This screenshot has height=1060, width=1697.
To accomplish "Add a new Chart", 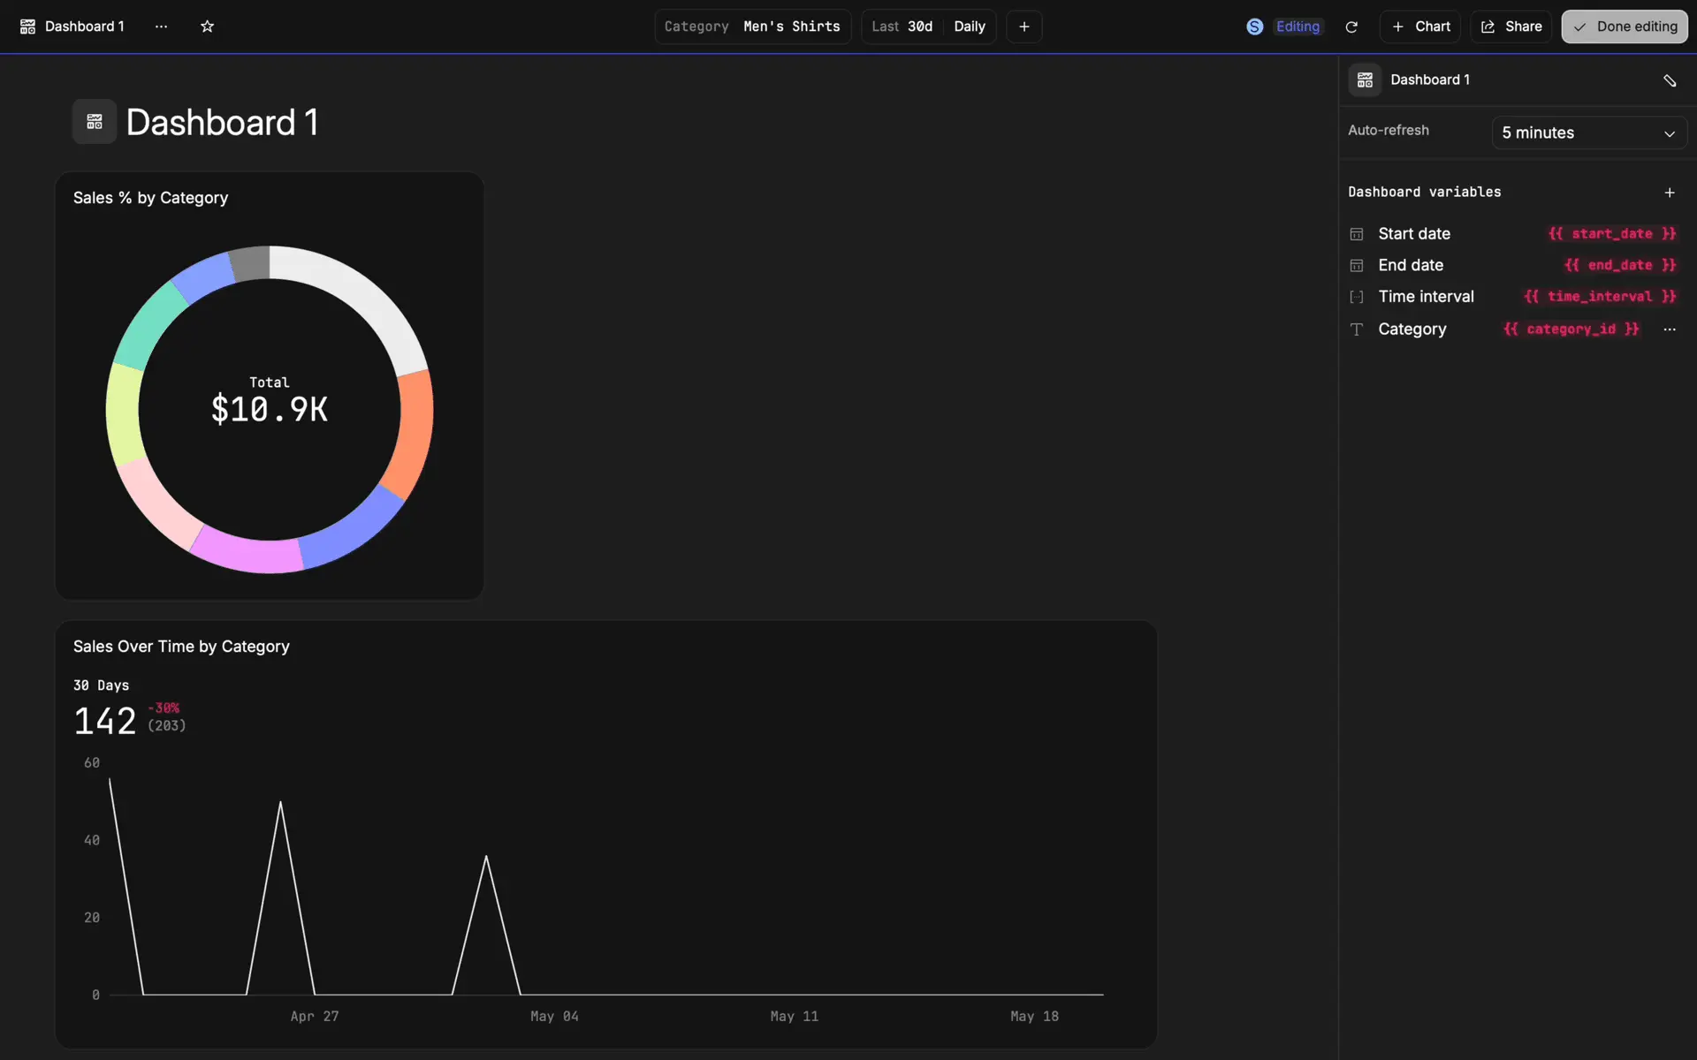I will [1419, 26].
